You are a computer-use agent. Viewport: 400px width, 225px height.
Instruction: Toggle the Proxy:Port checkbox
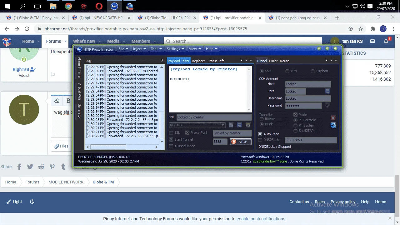[187, 132]
